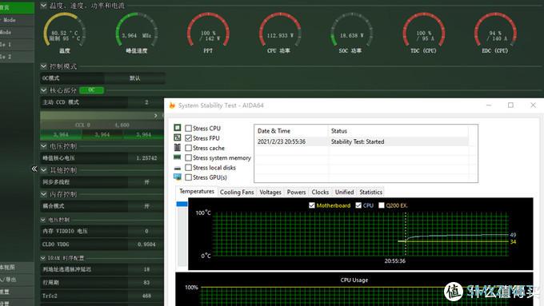Click the Date & Time column header
Screen dimensions: 544x306
pyautogui.click(x=291, y=131)
